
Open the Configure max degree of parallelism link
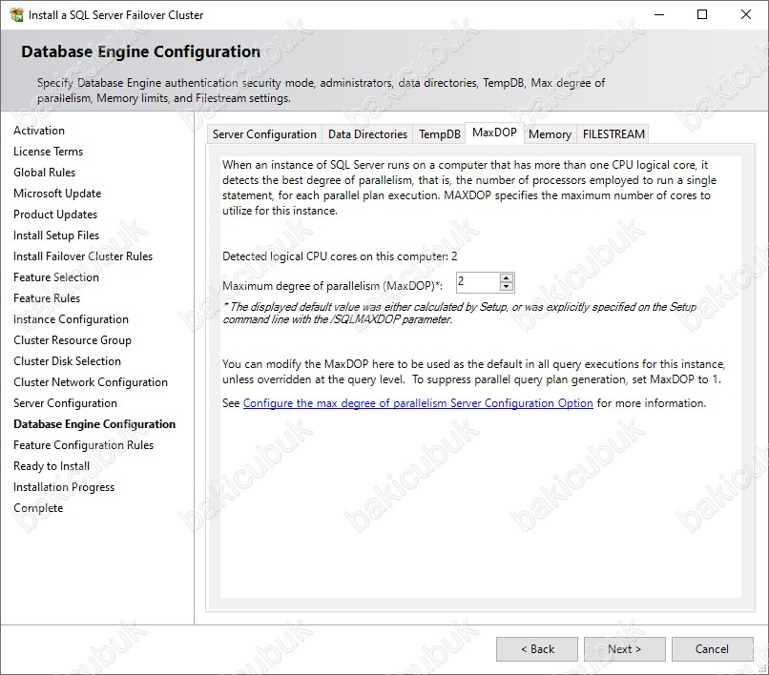418,403
